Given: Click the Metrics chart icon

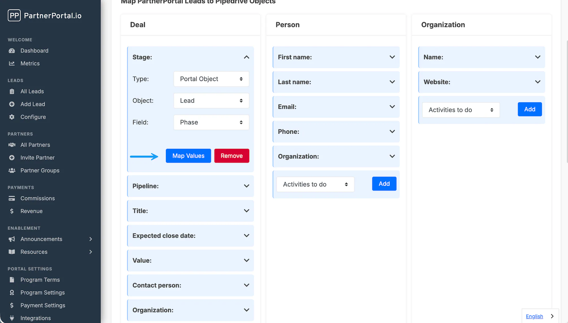Looking at the screenshot, I should pos(12,63).
